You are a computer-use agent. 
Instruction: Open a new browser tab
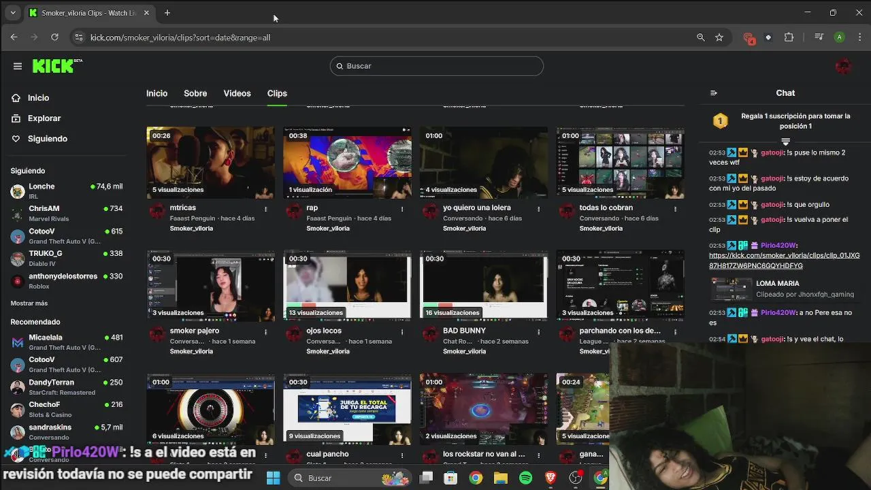pyautogui.click(x=167, y=13)
